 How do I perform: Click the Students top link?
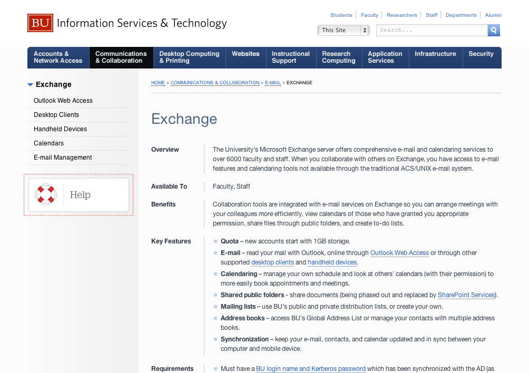tap(341, 15)
